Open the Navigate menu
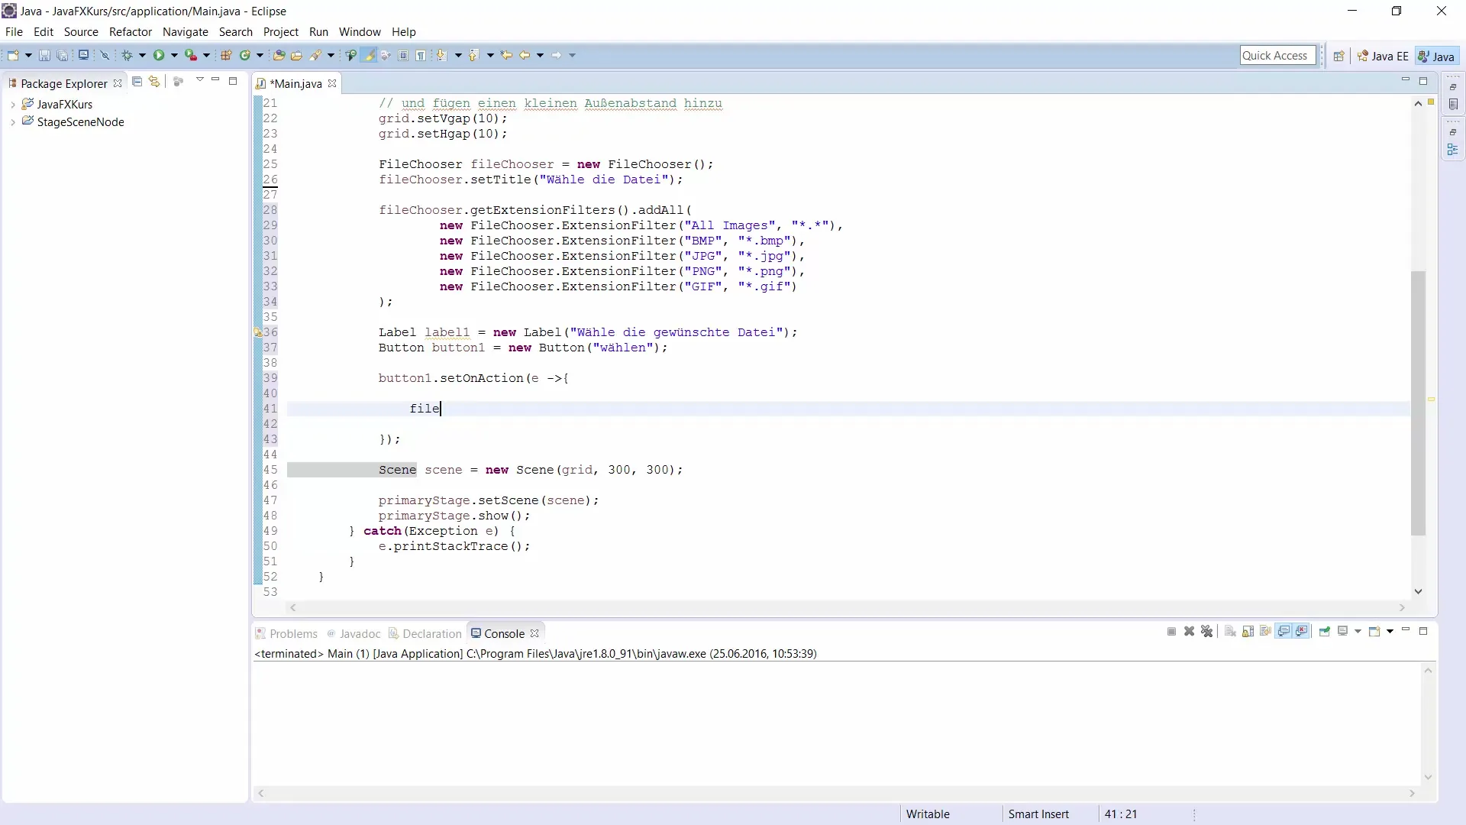The height and width of the screenshot is (825, 1466). coord(186,32)
